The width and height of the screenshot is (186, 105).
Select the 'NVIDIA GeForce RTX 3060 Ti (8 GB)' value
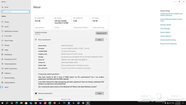[72, 54]
